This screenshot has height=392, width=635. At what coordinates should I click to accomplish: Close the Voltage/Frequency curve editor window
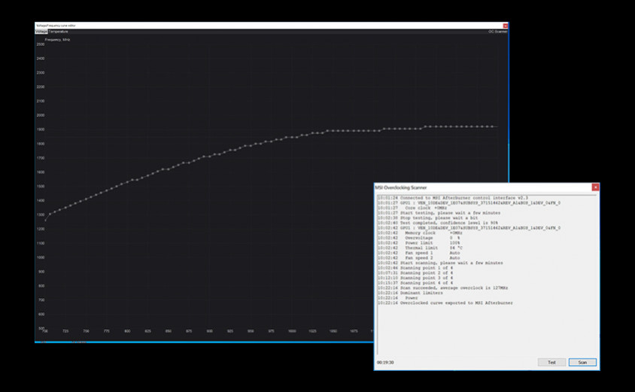tap(506, 26)
